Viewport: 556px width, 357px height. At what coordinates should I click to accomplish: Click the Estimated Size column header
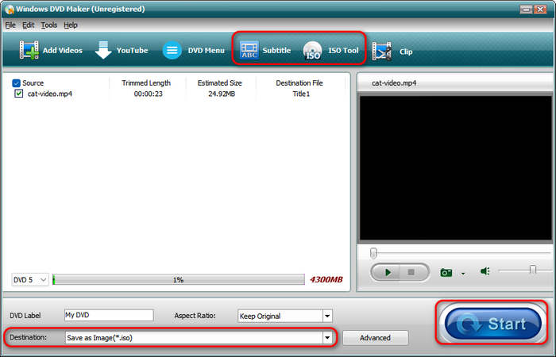[x=219, y=83]
